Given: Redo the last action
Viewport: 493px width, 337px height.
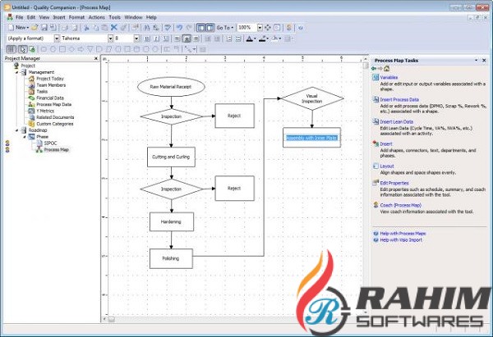Looking at the screenshot, I should click(189, 28).
